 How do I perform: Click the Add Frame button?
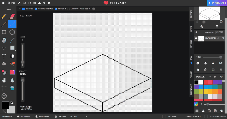click(23, 116)
